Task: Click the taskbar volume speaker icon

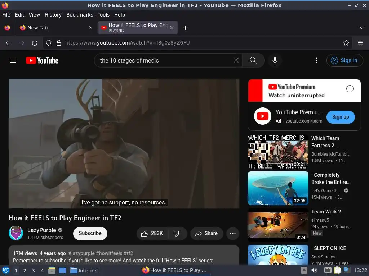Action: pos(314,270)
